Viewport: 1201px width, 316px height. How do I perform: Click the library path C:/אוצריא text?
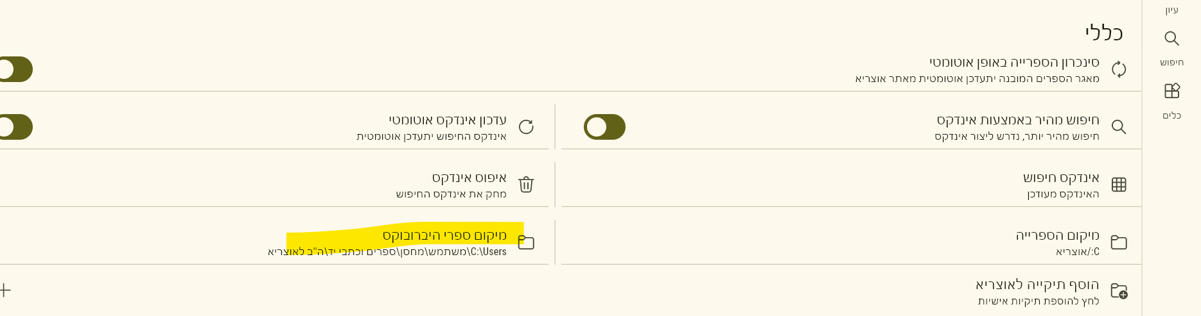pos(1077,252)
